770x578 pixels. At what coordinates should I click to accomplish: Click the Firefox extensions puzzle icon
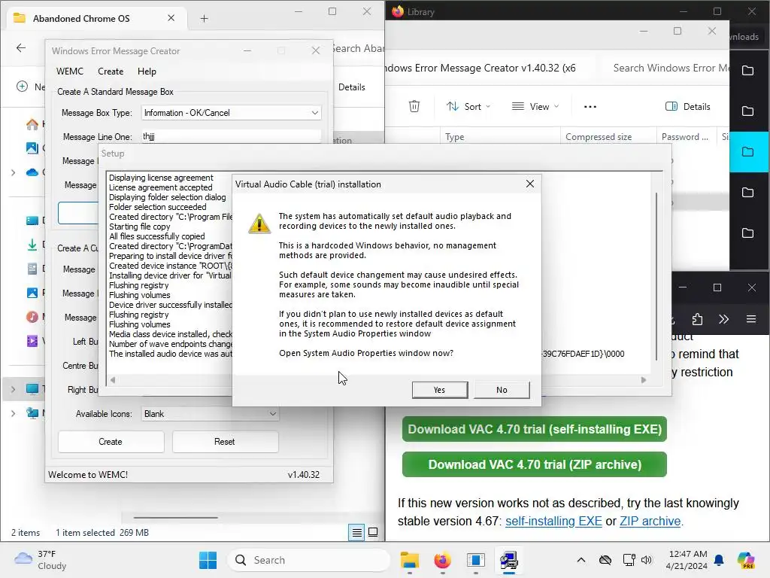(697, 319)
